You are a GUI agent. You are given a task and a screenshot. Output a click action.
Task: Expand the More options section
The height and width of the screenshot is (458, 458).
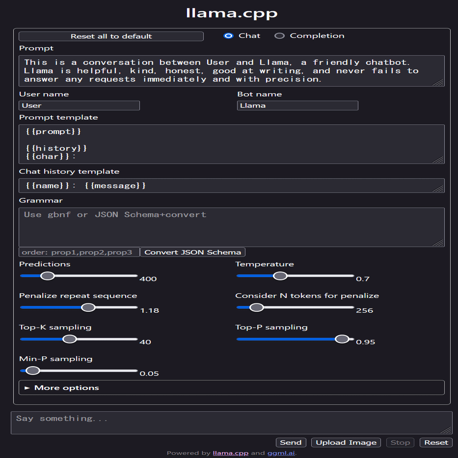(x=232, y=388)
